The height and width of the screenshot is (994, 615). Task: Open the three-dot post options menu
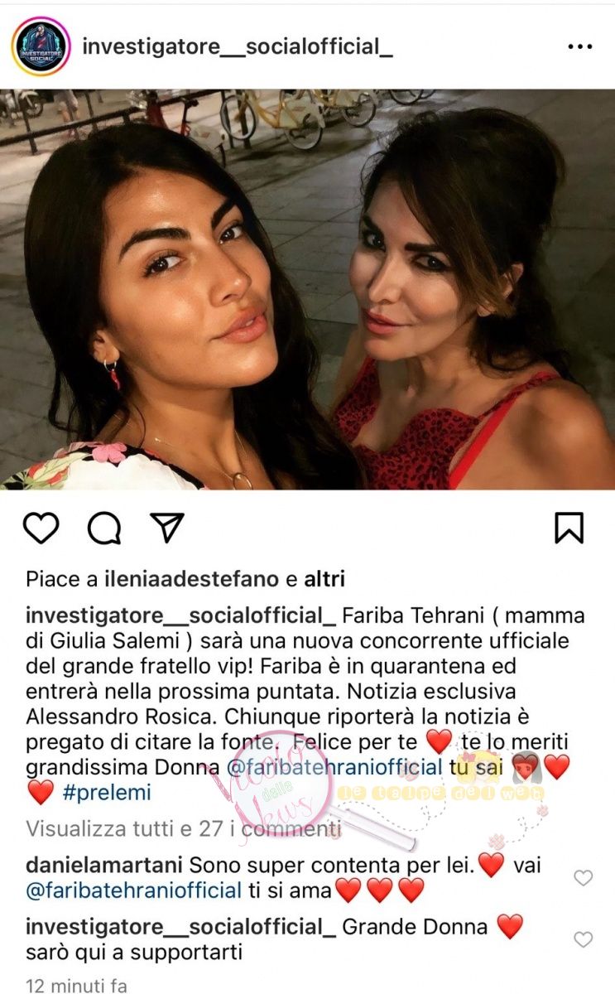tap(580, 47)
